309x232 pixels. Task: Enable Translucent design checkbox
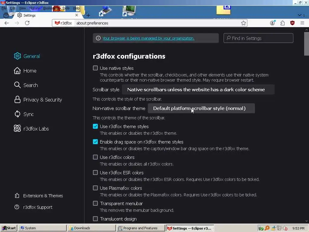pos(95,219)
